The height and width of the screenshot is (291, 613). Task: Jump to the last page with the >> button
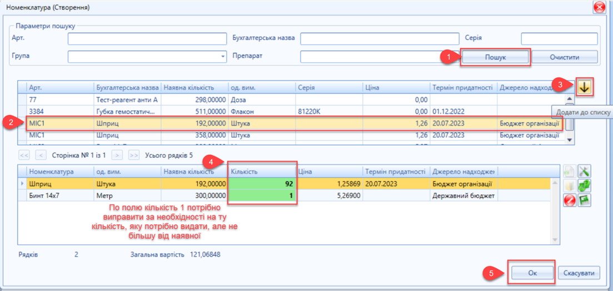133,155
